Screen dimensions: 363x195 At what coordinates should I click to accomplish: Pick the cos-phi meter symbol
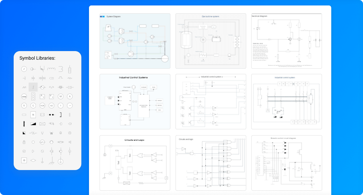(24, 96)
